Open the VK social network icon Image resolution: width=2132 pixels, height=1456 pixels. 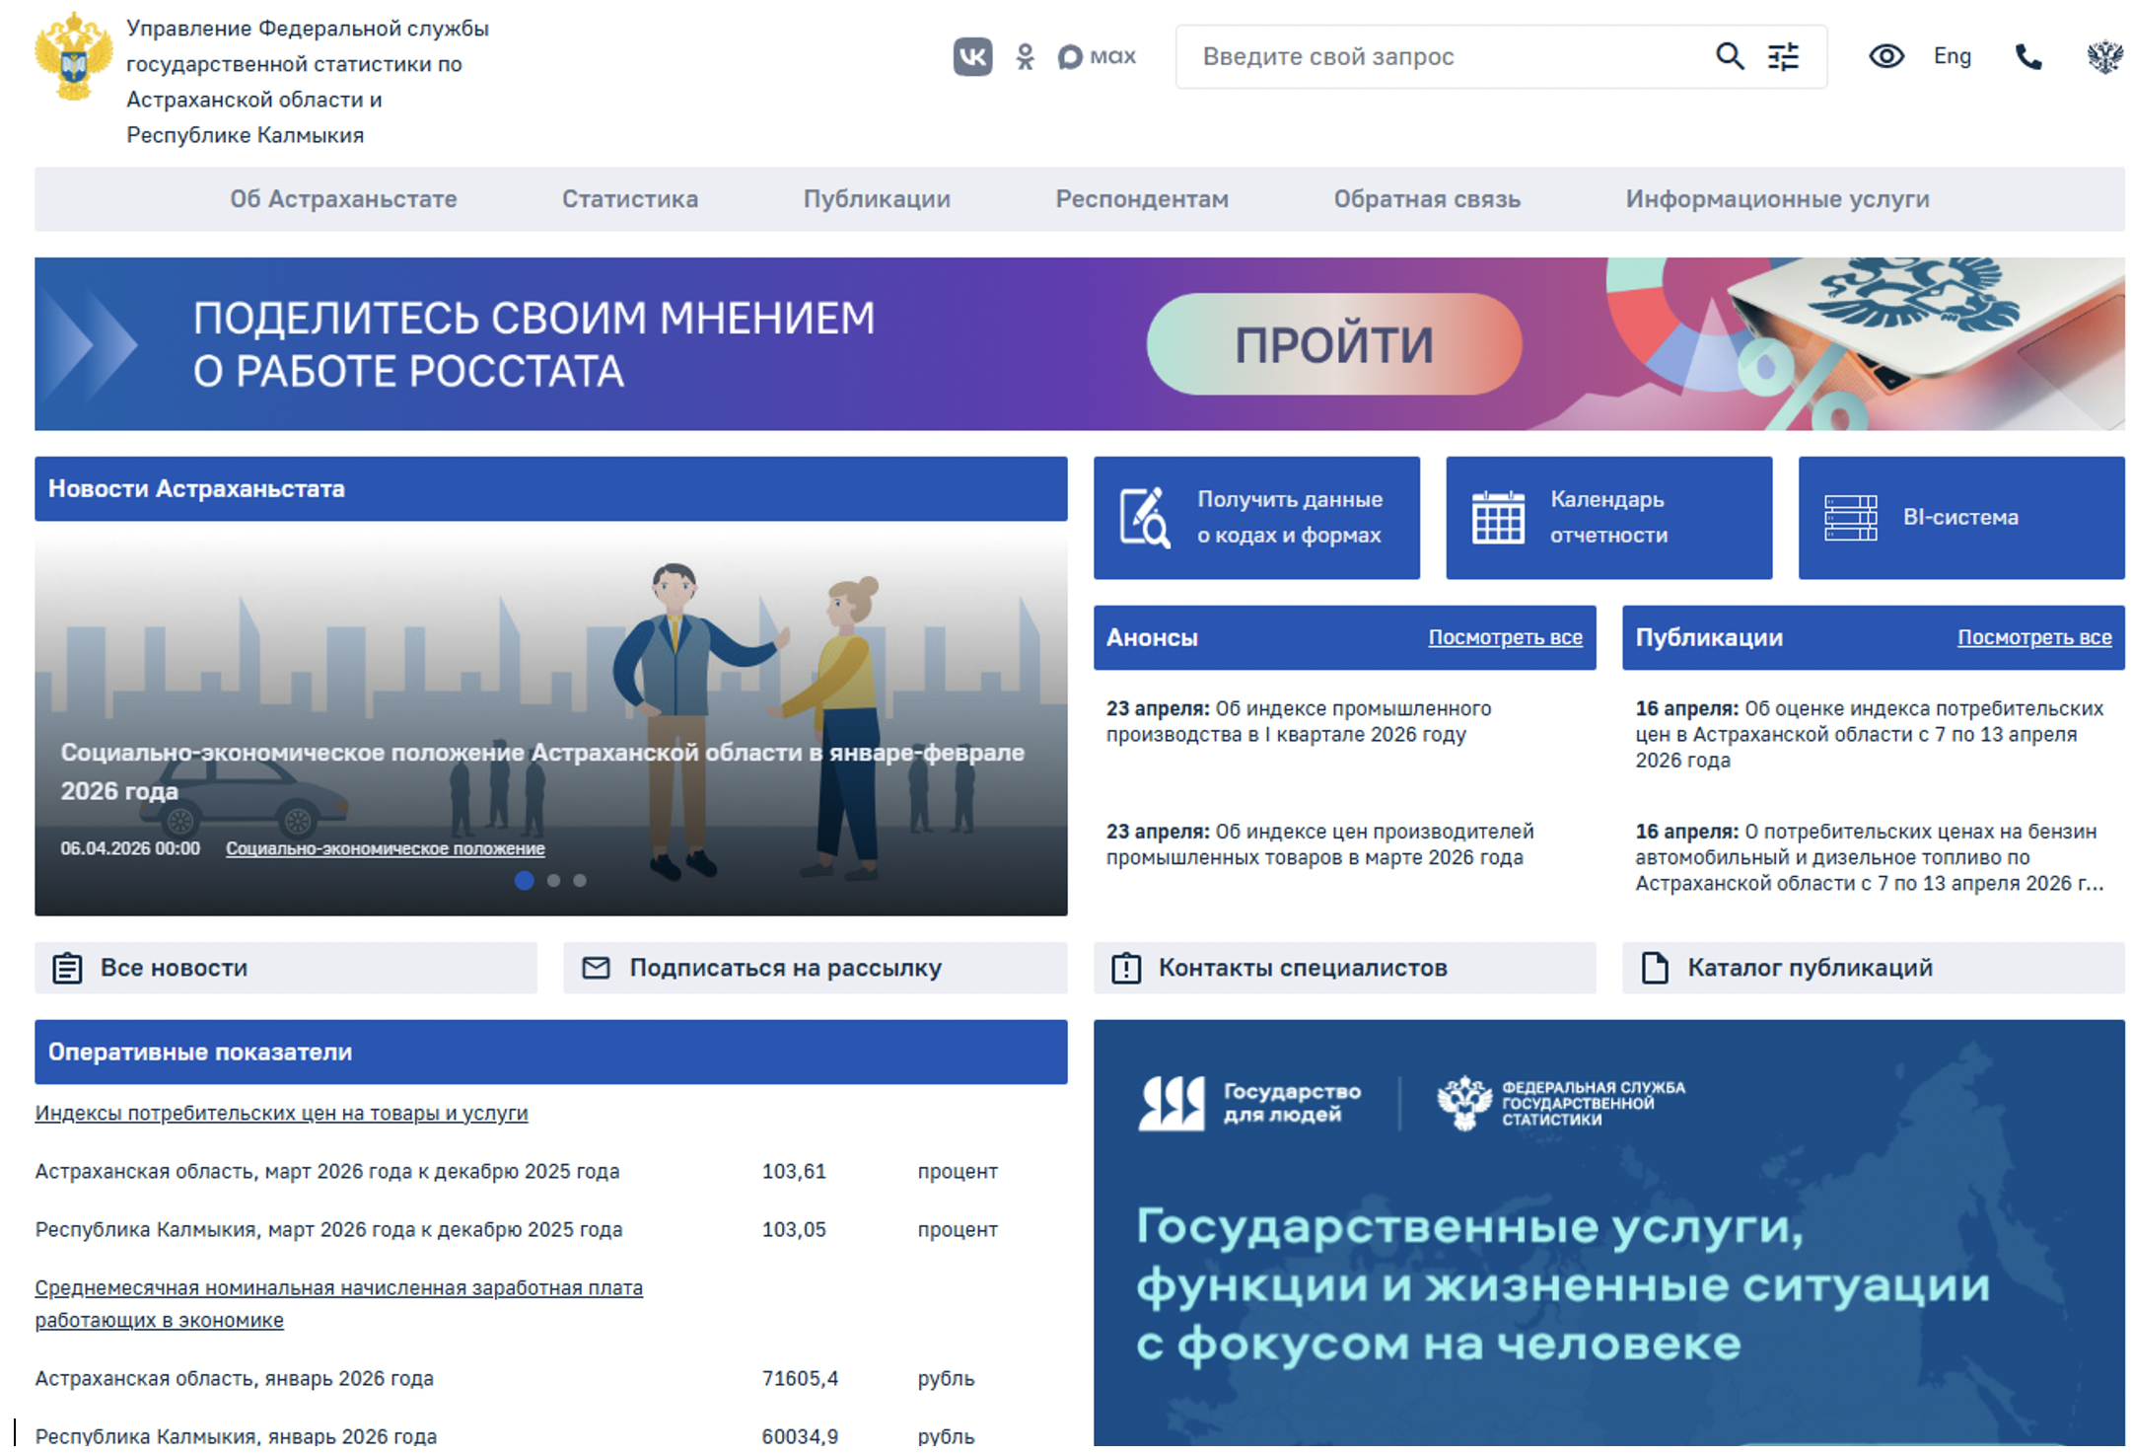(x=971, y=56)
